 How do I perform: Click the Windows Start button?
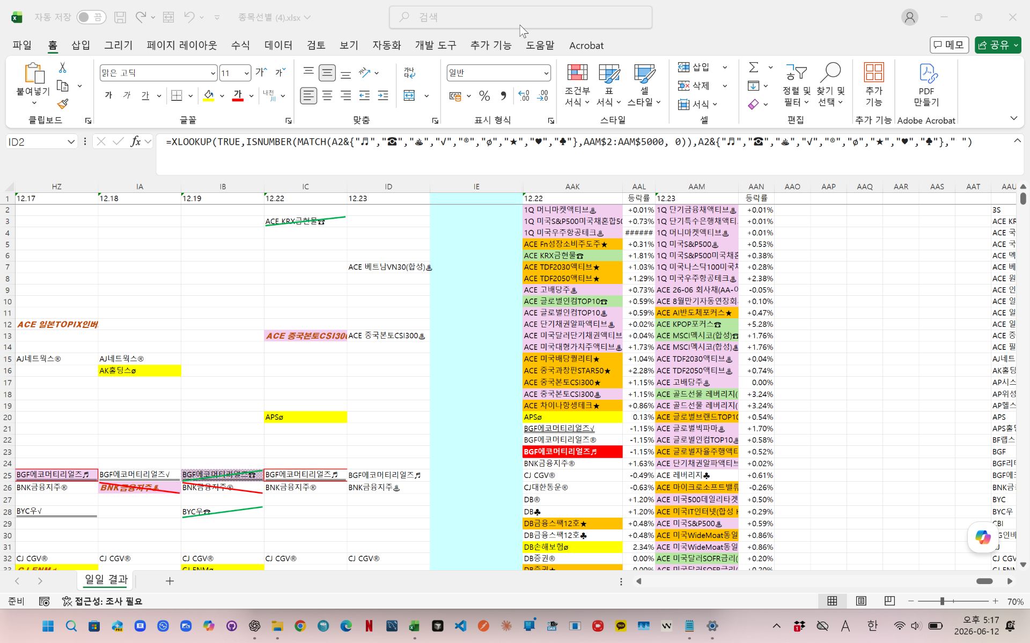pos(48,626)
